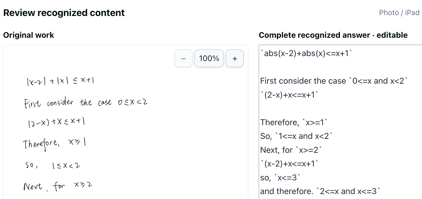Click the typed 'so, x<=3' line
Image resolution: width=422 pixels, height=199 pixels.
[280, 178]
